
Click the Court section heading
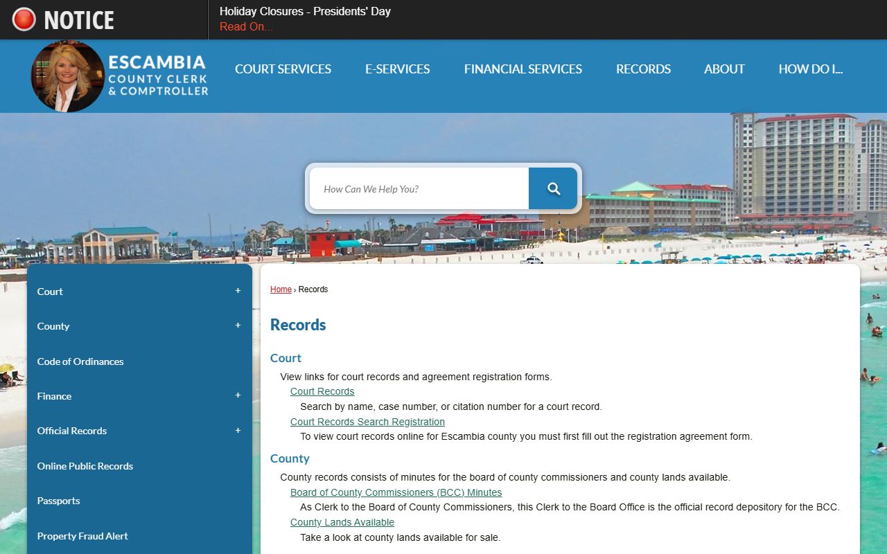coord(286,358)
